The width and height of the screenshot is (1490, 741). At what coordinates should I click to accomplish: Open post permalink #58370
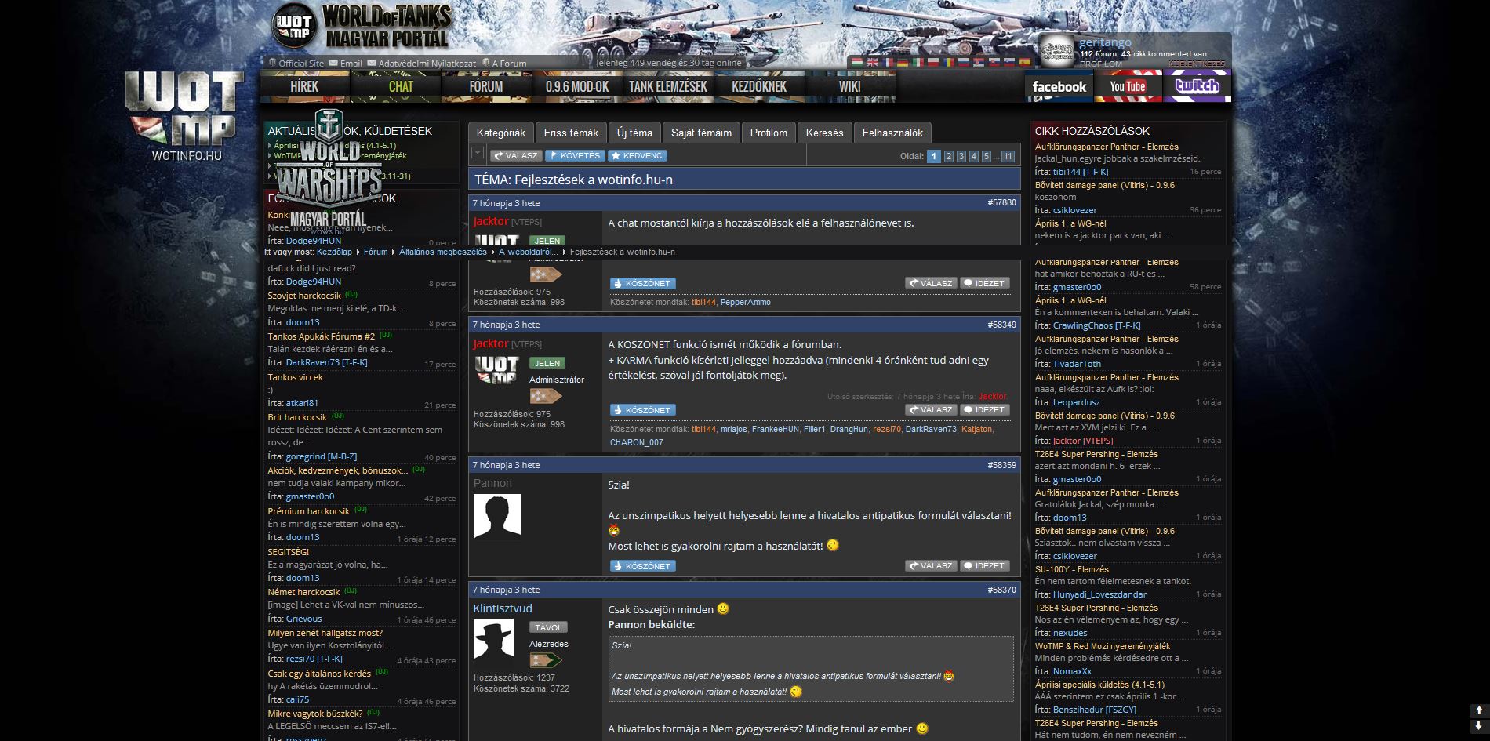(1001, 590)
